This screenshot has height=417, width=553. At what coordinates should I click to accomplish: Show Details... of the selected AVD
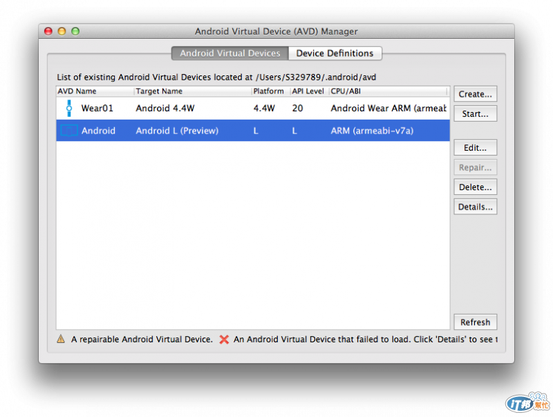pyautogui.click(x=475, y=207)
